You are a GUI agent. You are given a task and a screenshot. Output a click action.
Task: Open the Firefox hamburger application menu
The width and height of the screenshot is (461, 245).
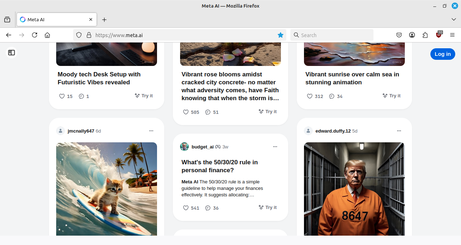point(452,35)
